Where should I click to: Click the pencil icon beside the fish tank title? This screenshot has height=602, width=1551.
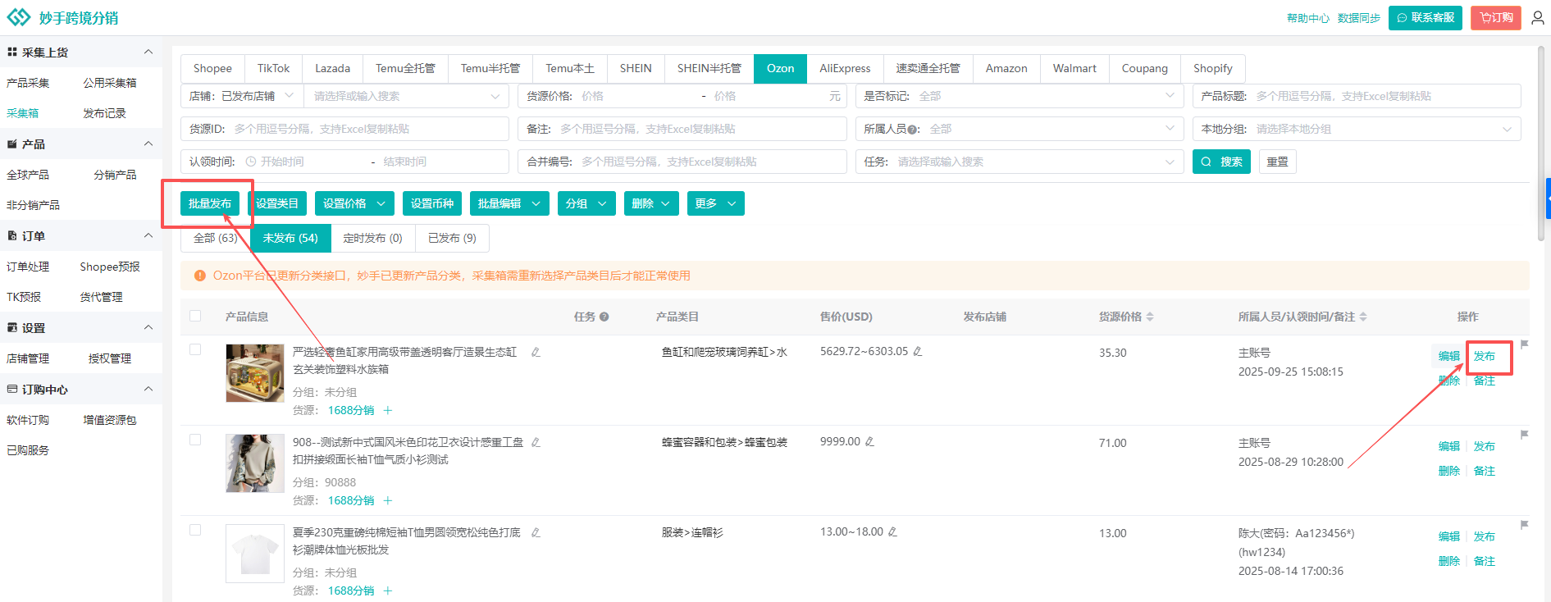click(536, 352)
